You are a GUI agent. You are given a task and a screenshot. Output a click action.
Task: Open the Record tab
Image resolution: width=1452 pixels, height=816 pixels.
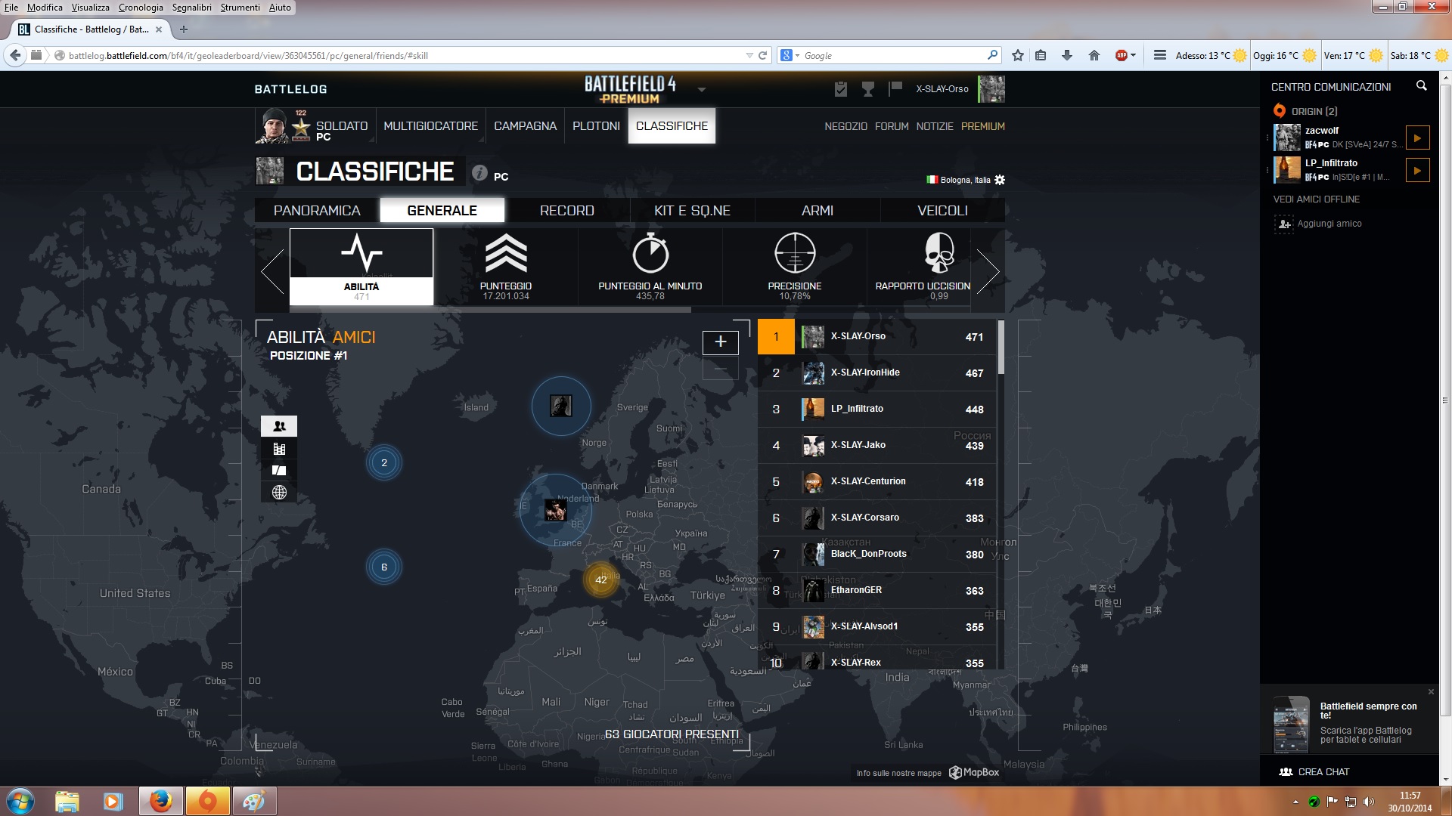tap(567, 211)
